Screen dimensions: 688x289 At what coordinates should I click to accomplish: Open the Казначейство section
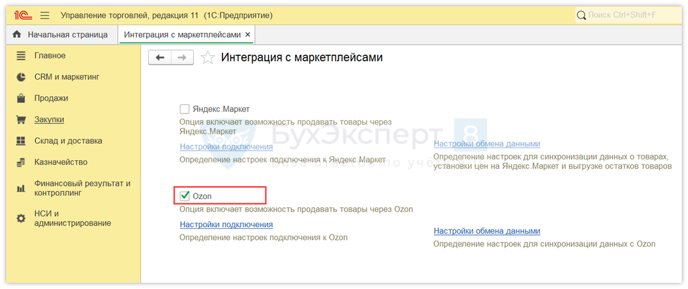coord(61,162)
